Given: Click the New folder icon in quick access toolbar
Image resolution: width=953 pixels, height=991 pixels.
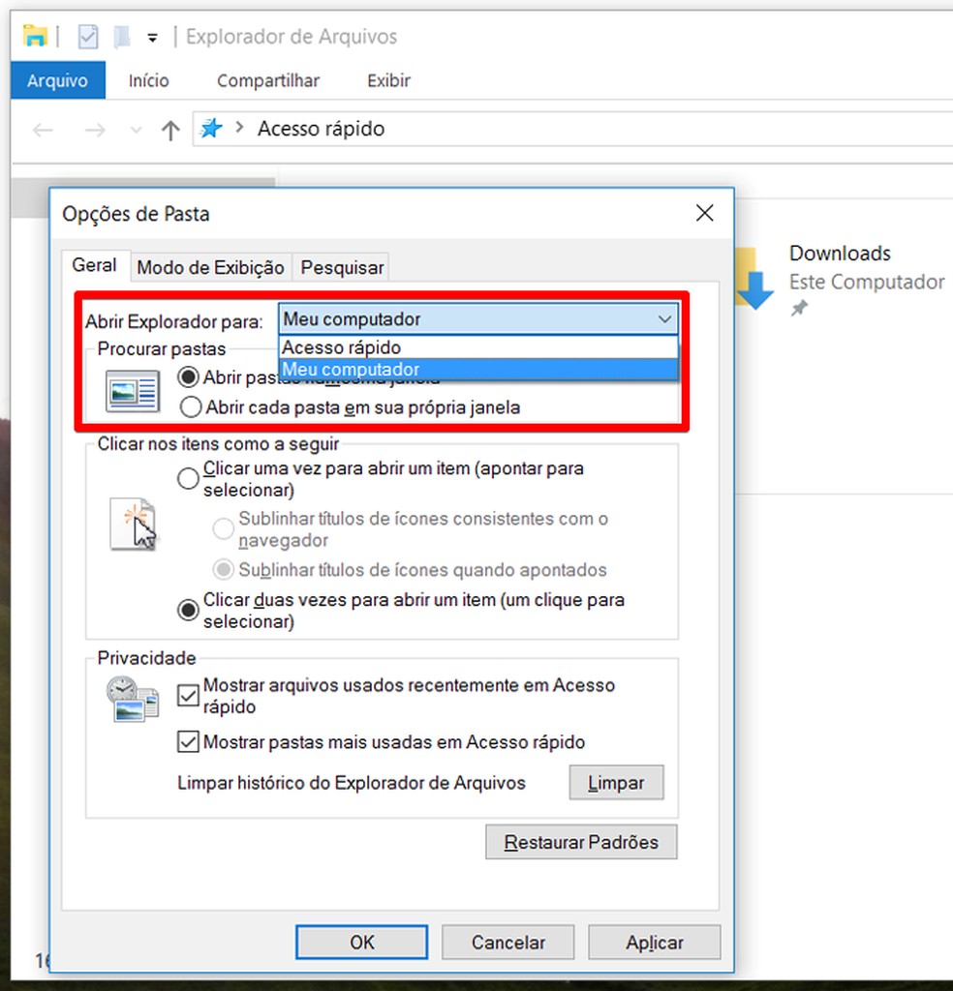Looking at the screenshot, I should 121,37.
